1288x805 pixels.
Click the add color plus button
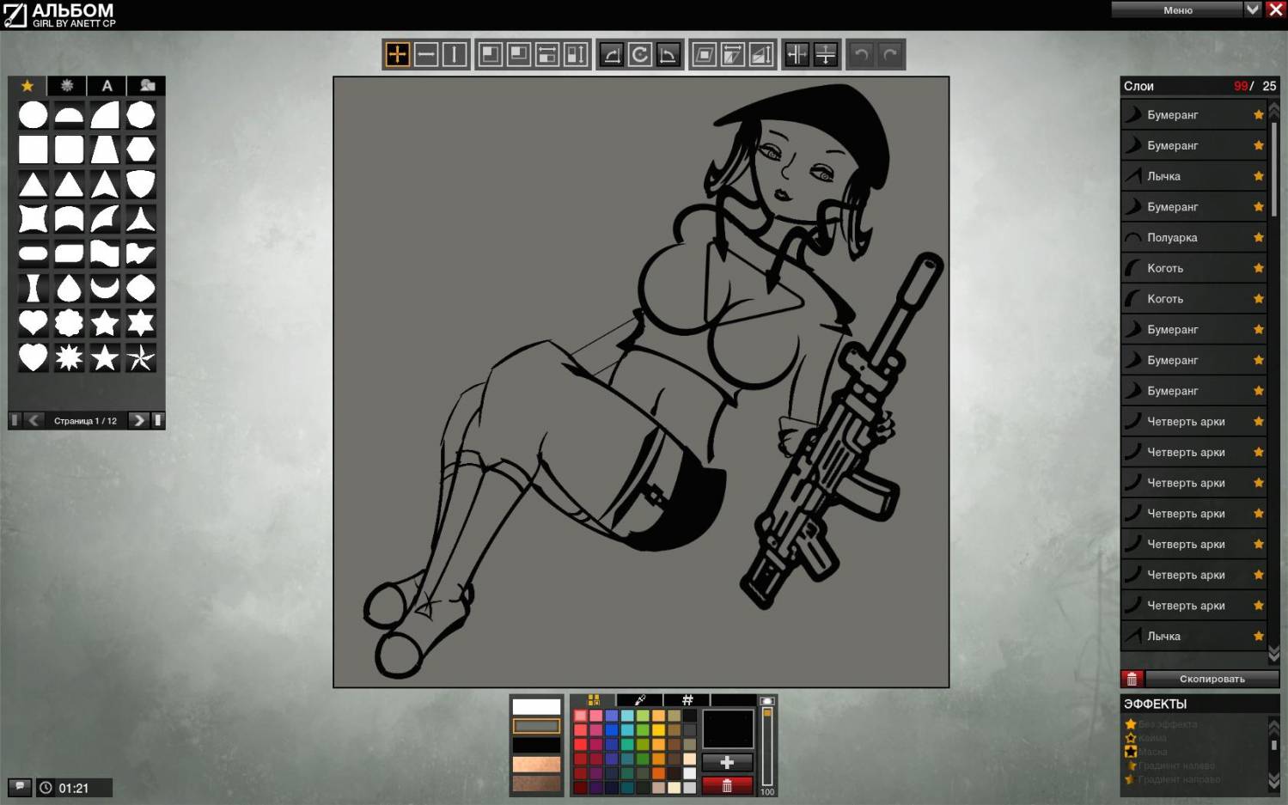click(x=727, y=762)
